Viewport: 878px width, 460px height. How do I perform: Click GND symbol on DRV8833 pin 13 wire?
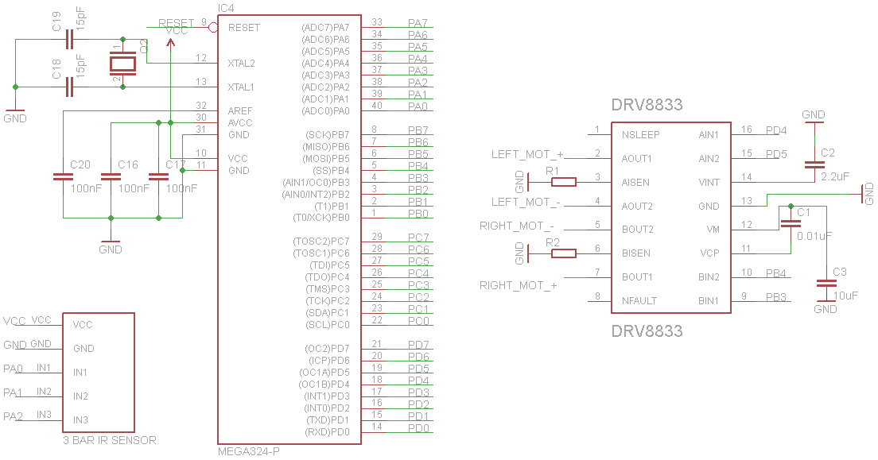(x=868, y=194)
